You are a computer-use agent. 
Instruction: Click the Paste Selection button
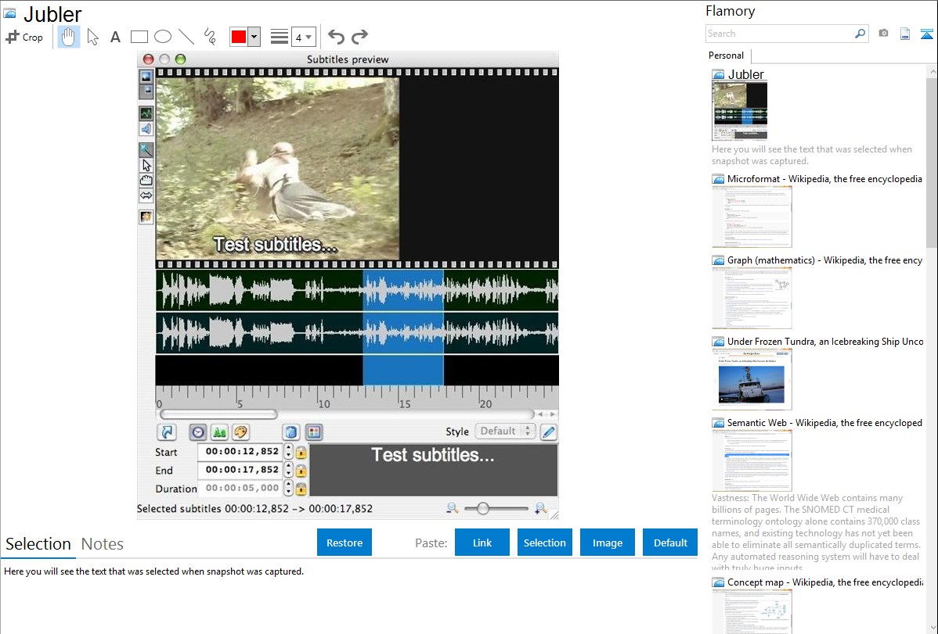tap(545, 543)
